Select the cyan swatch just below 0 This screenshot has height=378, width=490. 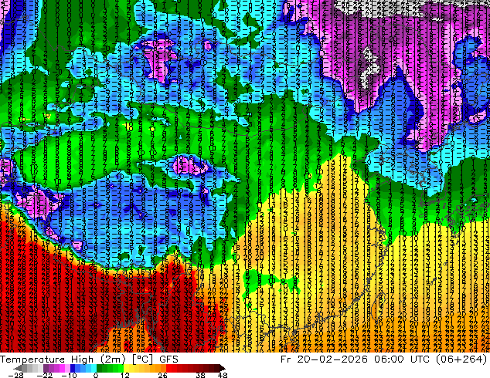coord(94,368)
